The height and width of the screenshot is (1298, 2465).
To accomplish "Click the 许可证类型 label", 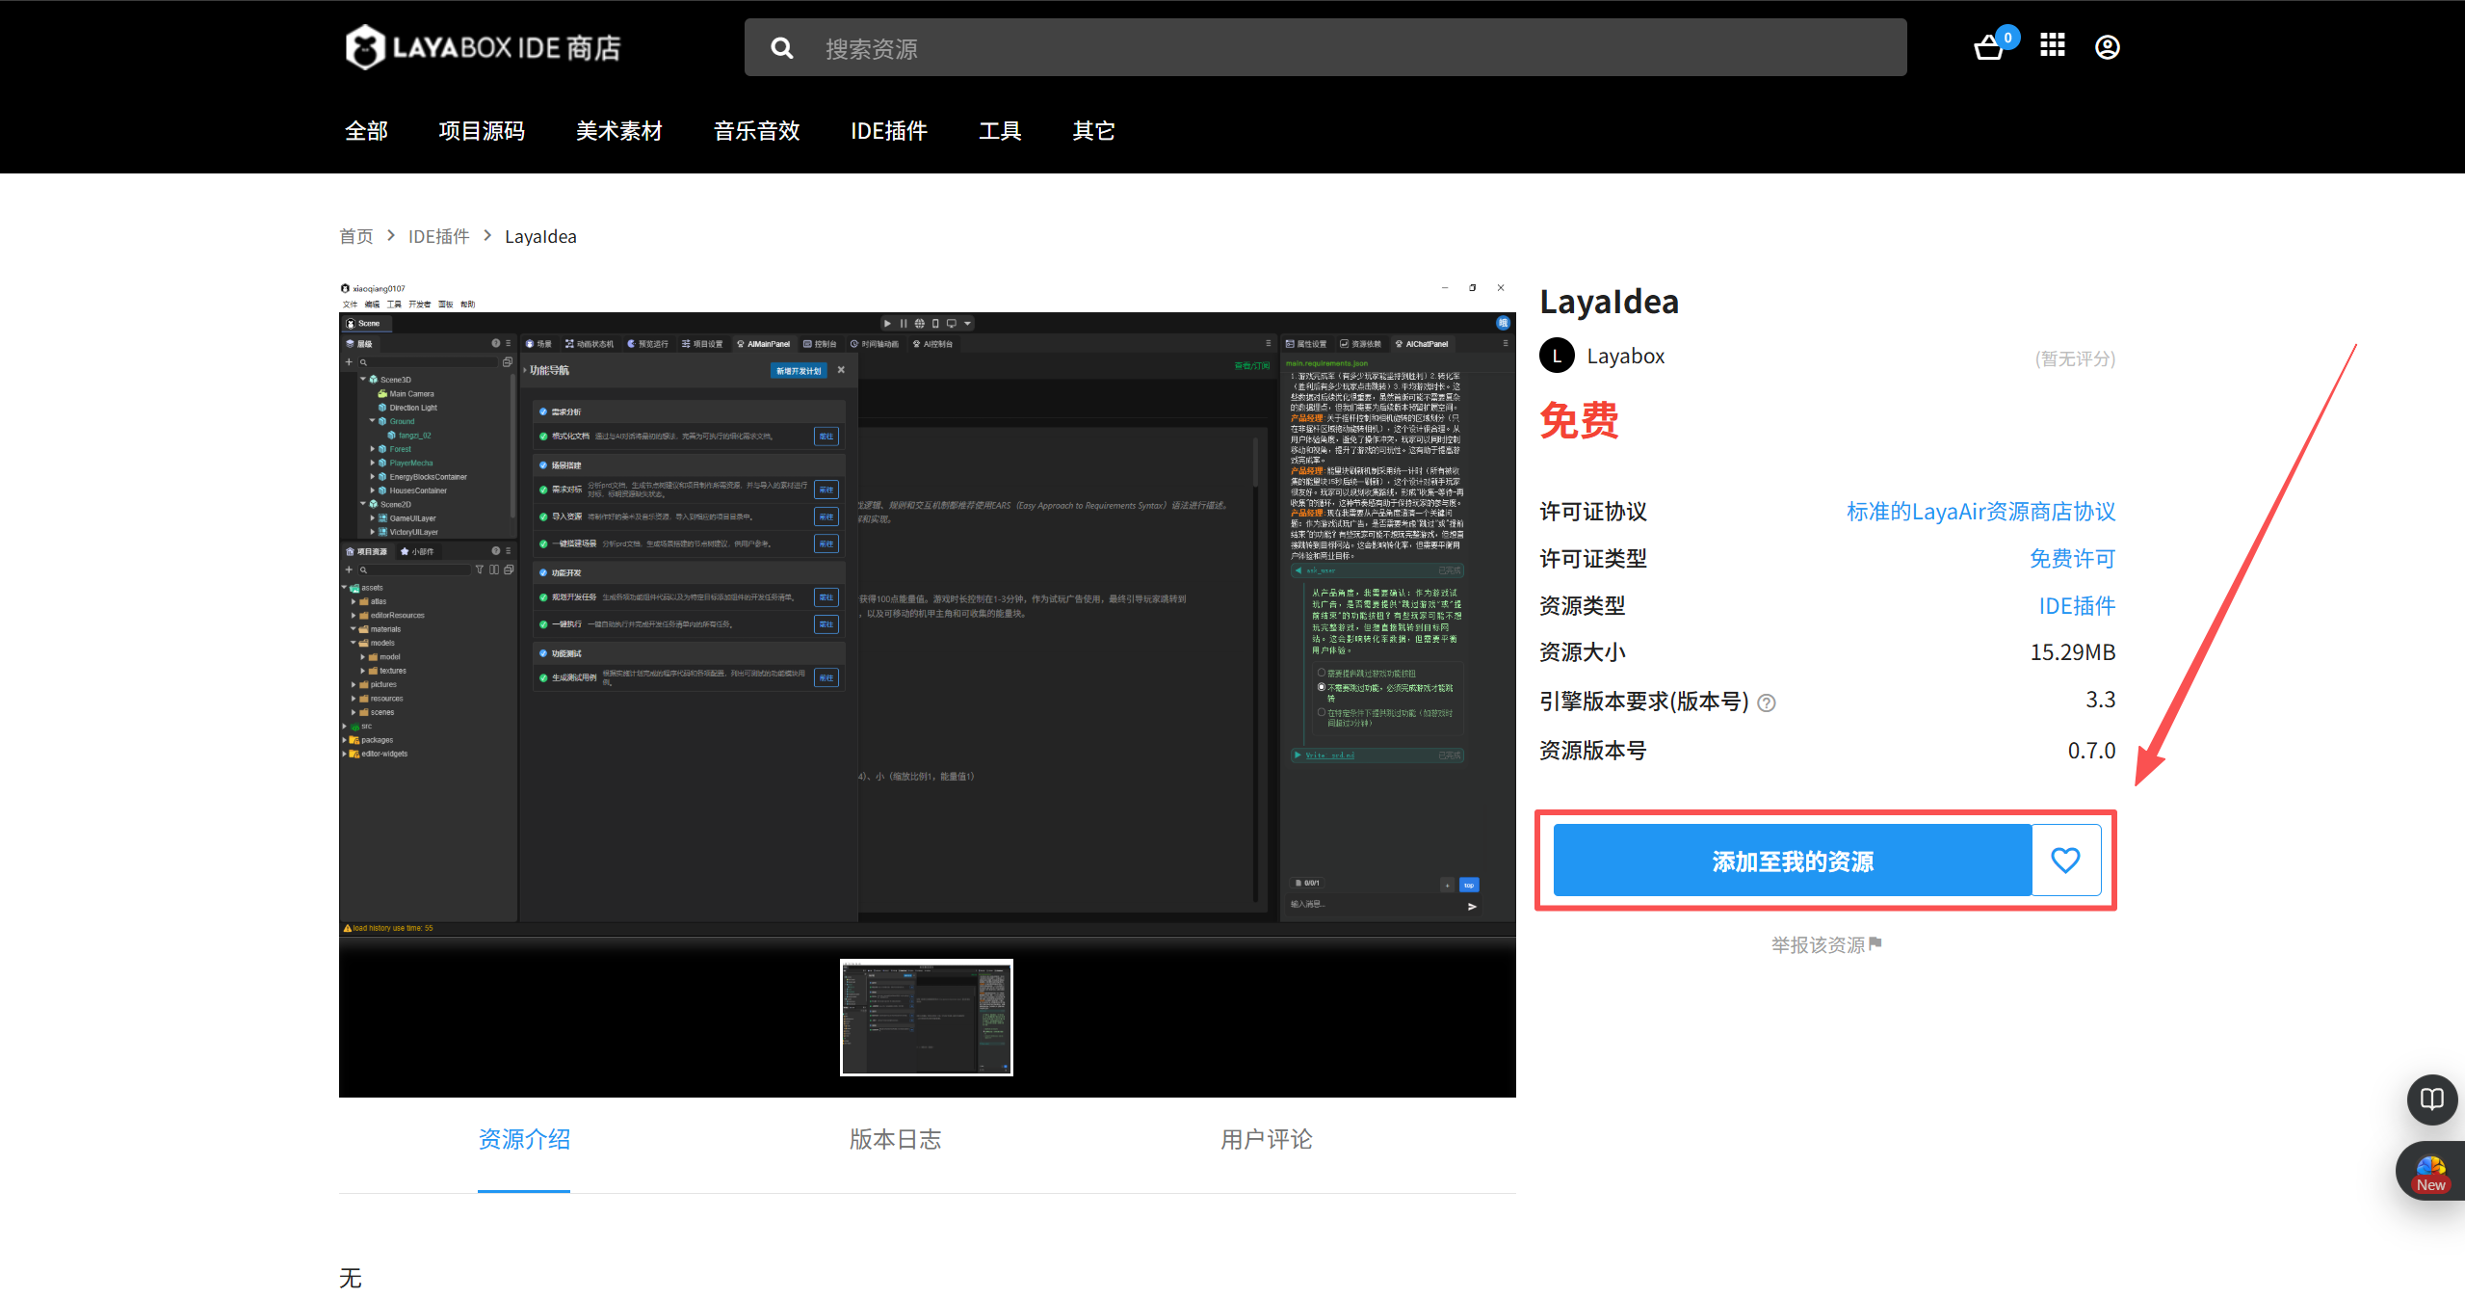I will tap(1593, 559).
